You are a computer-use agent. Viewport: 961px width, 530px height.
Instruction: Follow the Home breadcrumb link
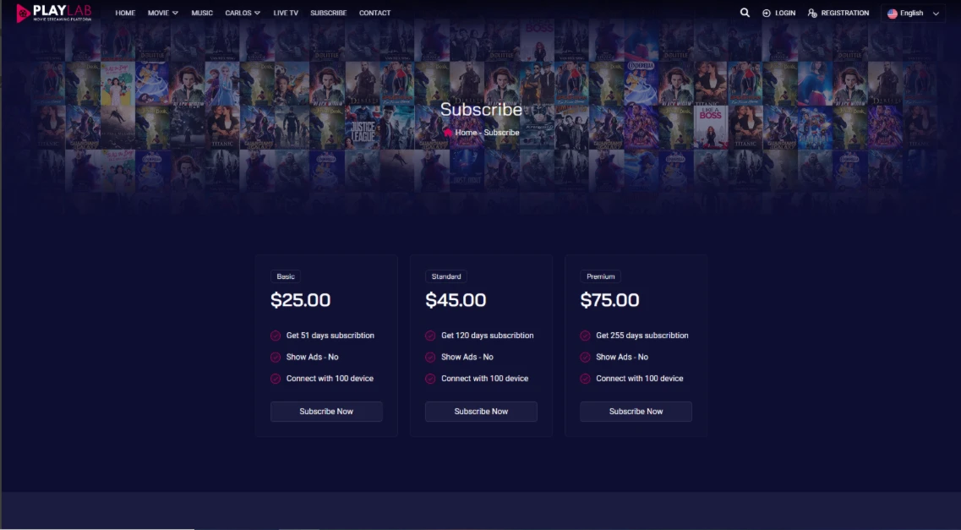point(466,133)
